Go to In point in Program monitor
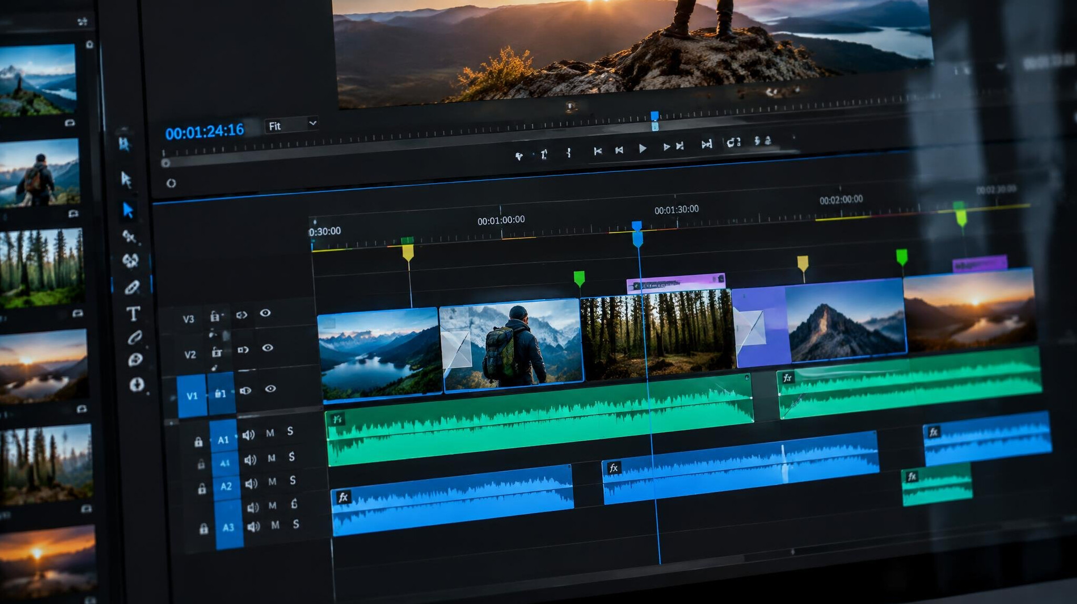The height and width of the screenshot is (604, 1077). (598, 151)
